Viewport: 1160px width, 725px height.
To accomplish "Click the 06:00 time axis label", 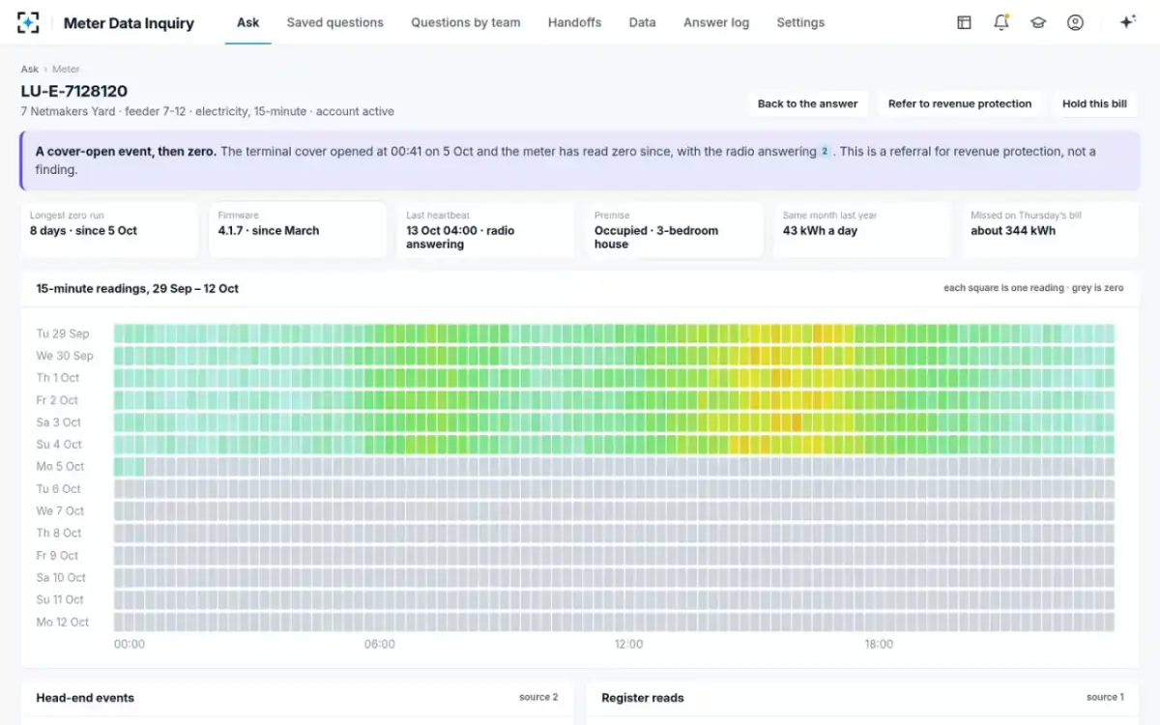I will tap(379, 644).
